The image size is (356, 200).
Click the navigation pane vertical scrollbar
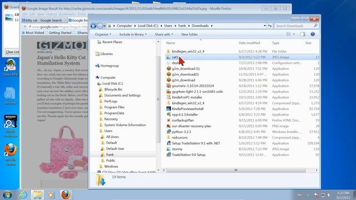[x=158, y=99]
